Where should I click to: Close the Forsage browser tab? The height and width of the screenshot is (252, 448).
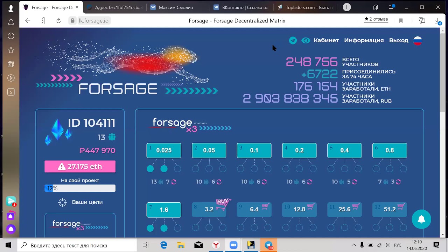[77, 7]
